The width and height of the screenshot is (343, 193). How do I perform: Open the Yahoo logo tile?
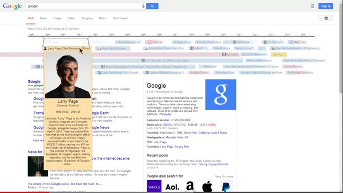154,186
